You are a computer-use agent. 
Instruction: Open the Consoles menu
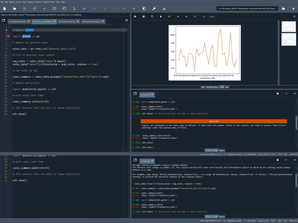coord(38,2)
